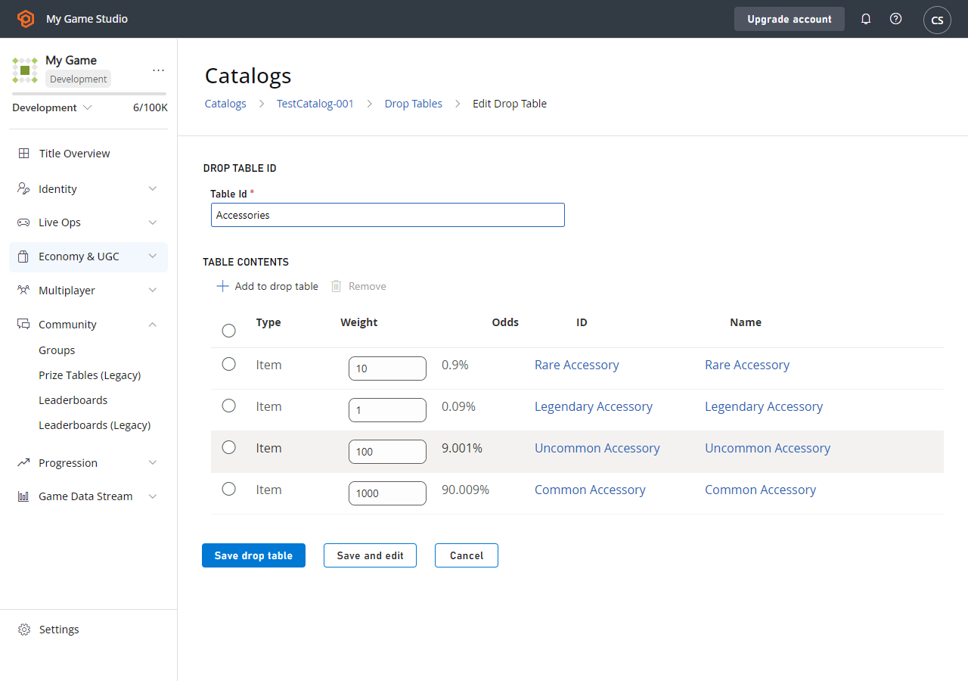Click the Community chat icon
The width and height of the screenshot is (968, 681).
click(x=23, y=325)
